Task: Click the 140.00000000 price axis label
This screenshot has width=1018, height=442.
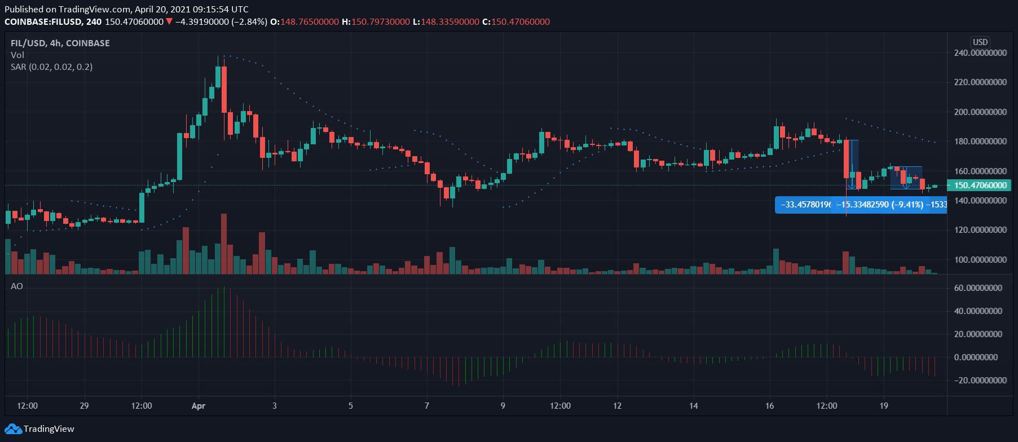Action: tap(980, 200)
